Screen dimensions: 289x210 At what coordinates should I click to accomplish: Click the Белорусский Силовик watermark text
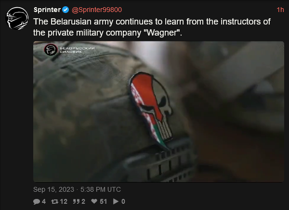77,50
